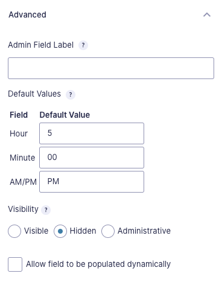Open Admin Field Label help tooltip icon
The height and width of the screenshot is (288, 222).
tap(83, 45)
